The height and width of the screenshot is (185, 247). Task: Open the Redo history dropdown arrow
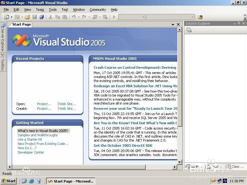(x=89, y=17)
